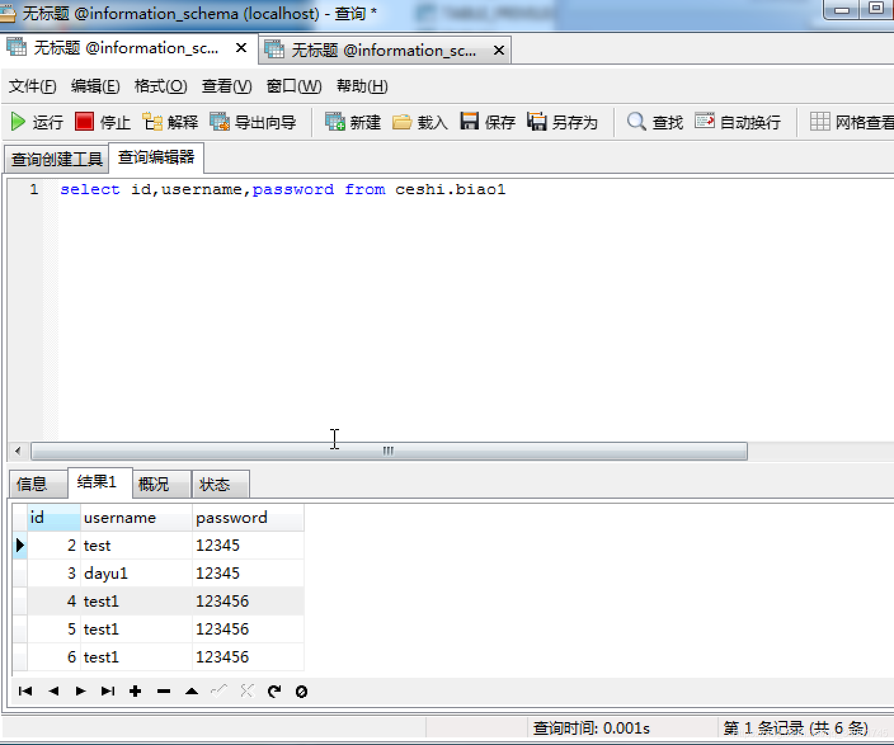894x745 pixels.
Task: Click the username column header
Action: click(x=136, y=518)
